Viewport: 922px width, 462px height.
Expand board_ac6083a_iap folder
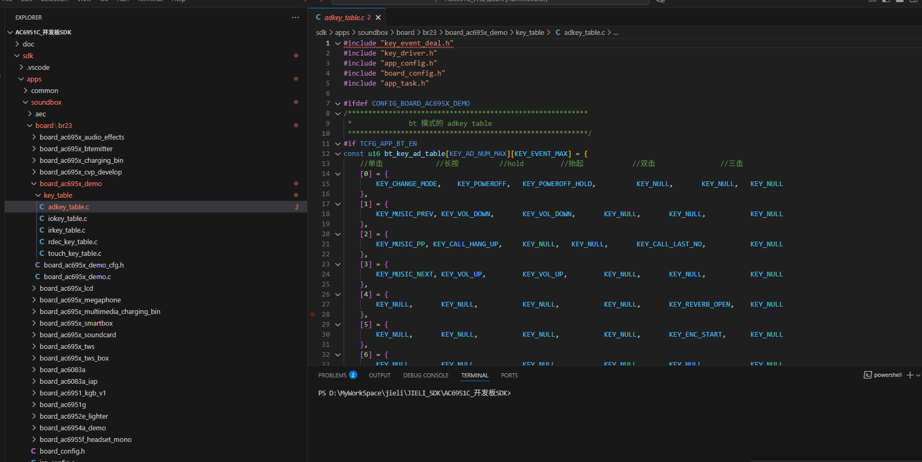point(34,381)
